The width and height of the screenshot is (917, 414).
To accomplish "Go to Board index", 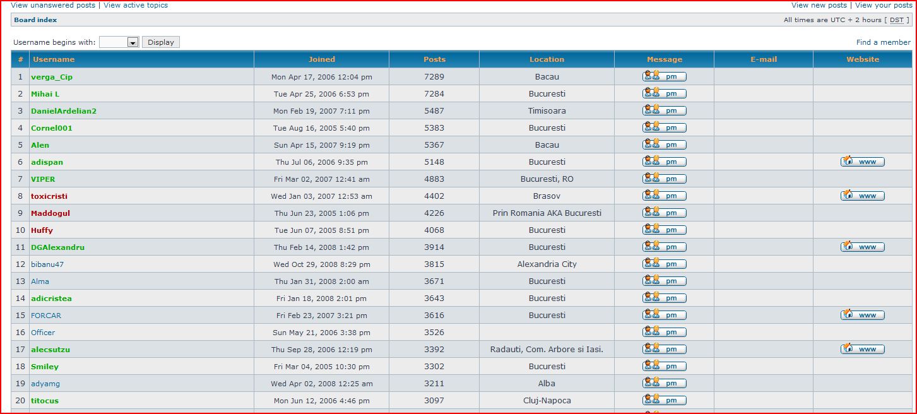I will click(35, 20).
